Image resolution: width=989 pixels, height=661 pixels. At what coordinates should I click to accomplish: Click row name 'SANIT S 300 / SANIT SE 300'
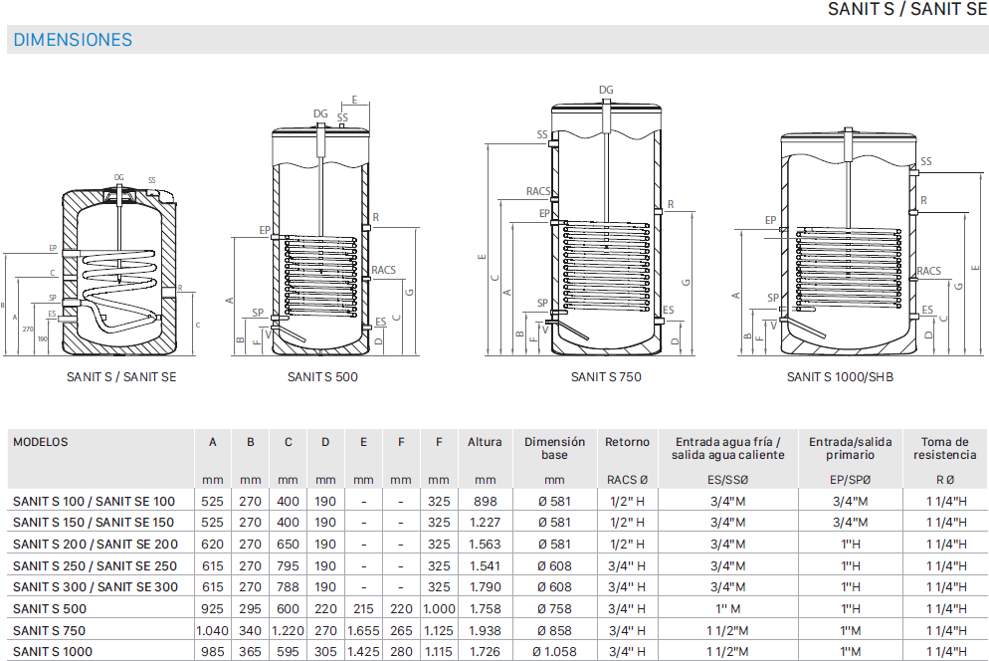96,587
